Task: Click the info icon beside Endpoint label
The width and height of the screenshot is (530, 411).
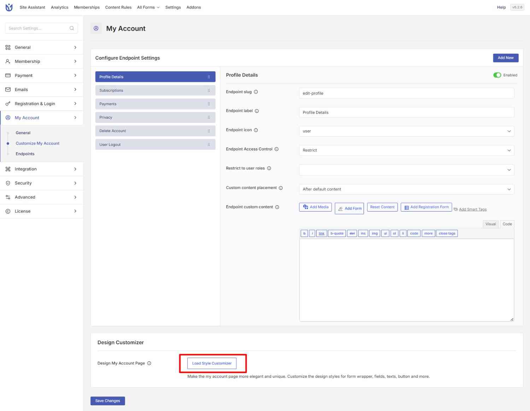Action: click(x=257, y=111)
